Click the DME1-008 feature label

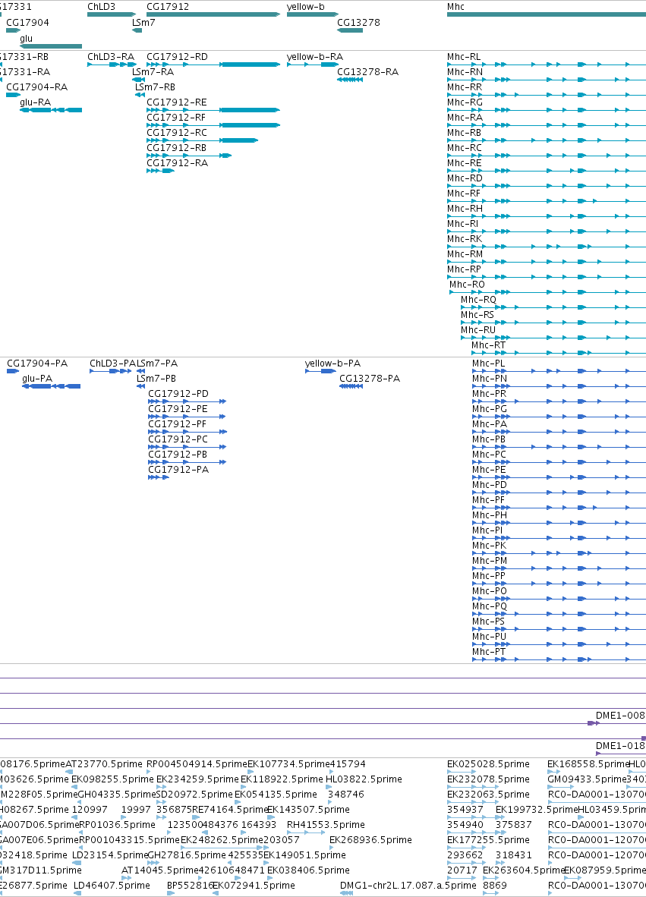click(620, 716)
